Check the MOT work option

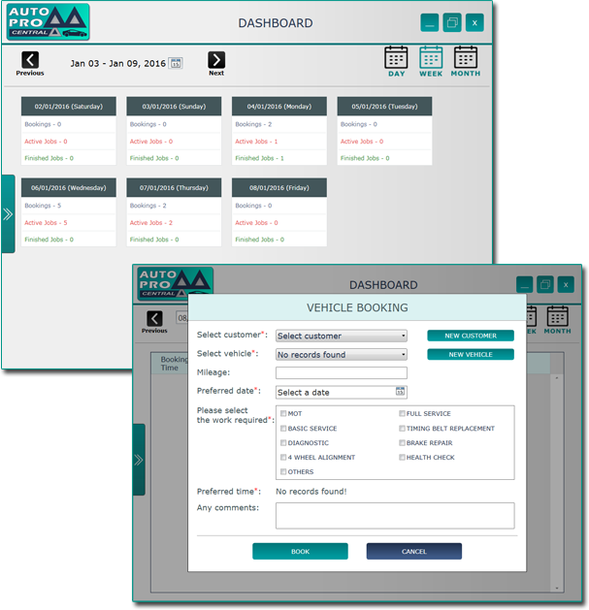[283, 413]
